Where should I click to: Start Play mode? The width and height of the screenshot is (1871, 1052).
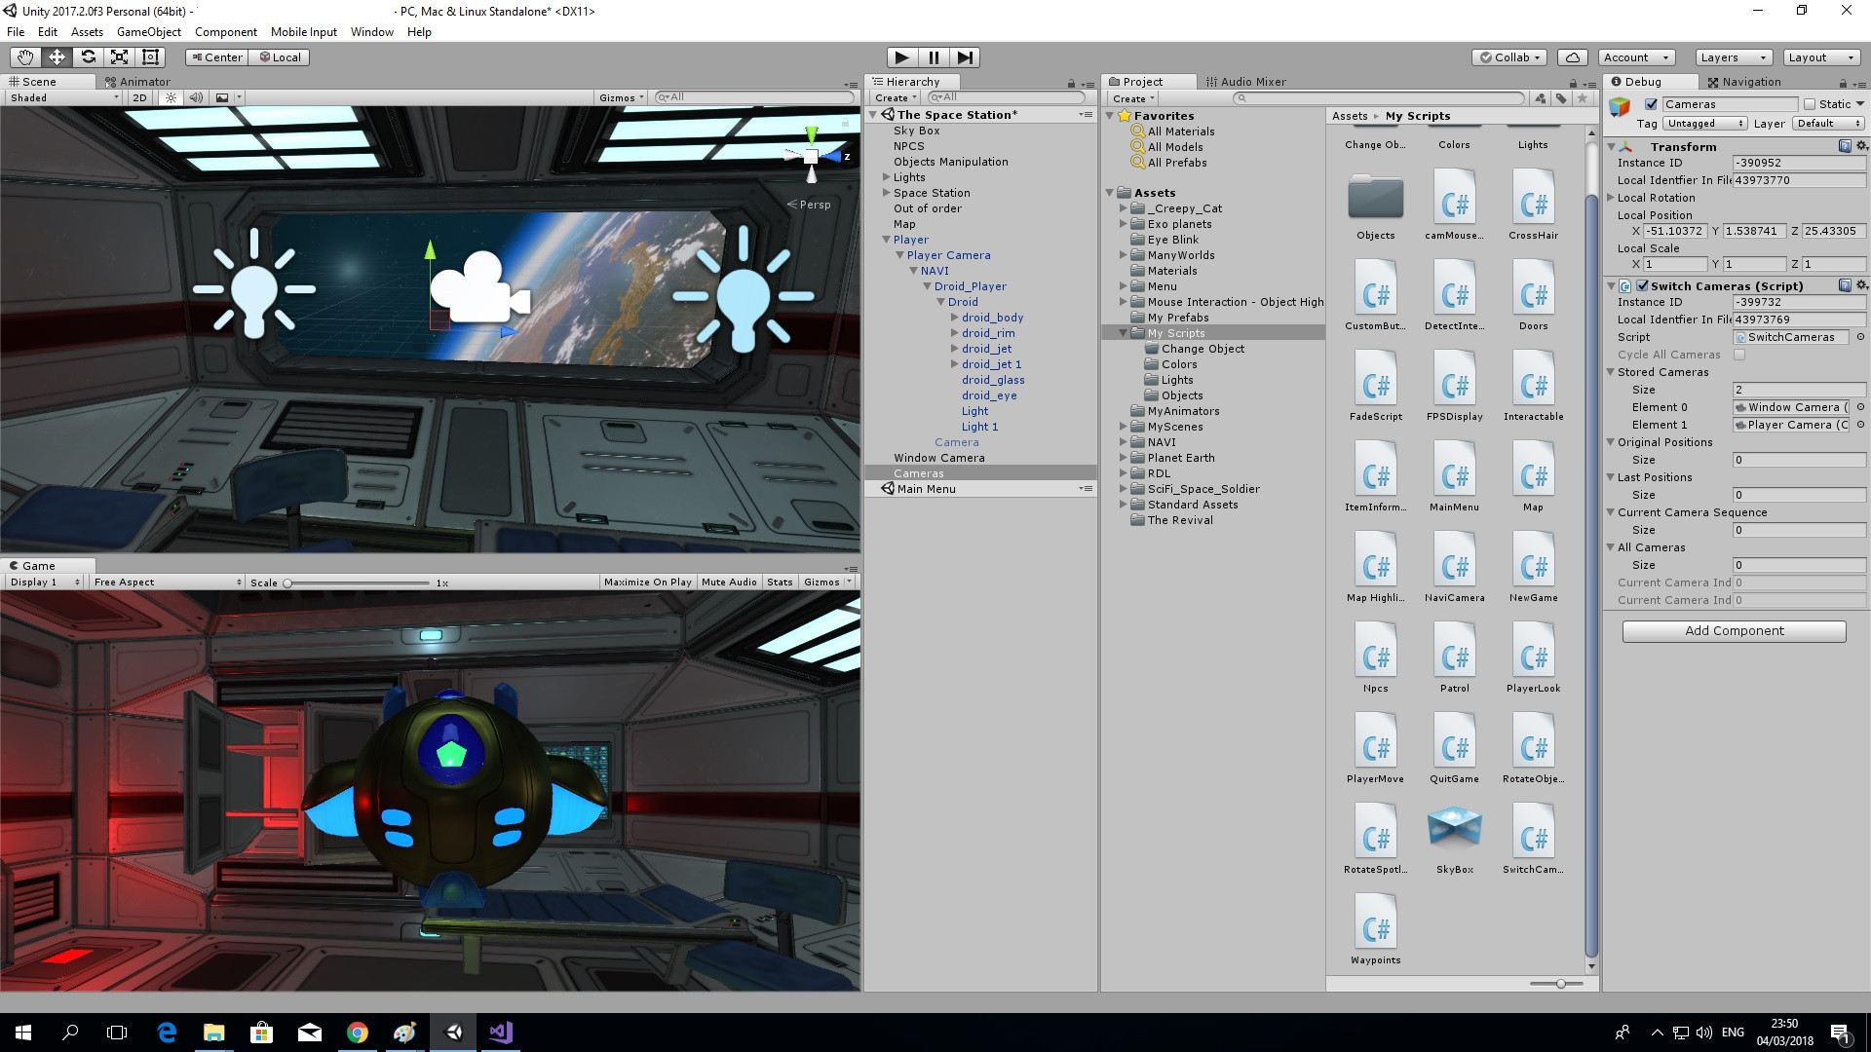tap(902, 57)
